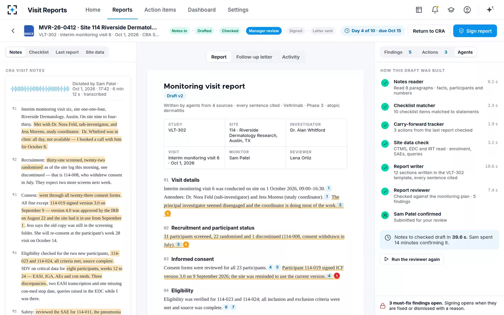Go back using the left chevron arrow
Screen dimensions: 504x315
click(13, 31)
